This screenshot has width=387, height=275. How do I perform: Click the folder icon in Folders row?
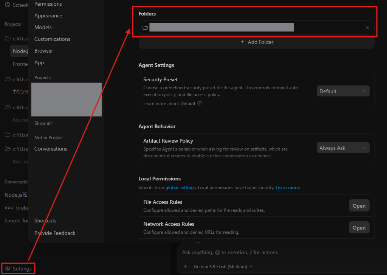click(145, 28)
